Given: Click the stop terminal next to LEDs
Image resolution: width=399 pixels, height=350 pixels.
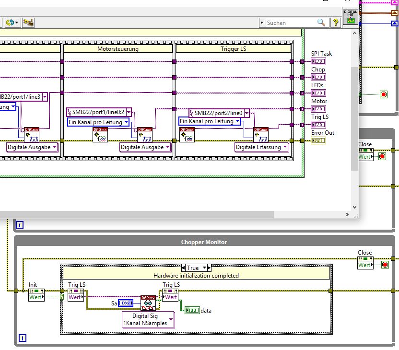Looking at the screenshot, I should pyautogui.click(x=383, y=94).
